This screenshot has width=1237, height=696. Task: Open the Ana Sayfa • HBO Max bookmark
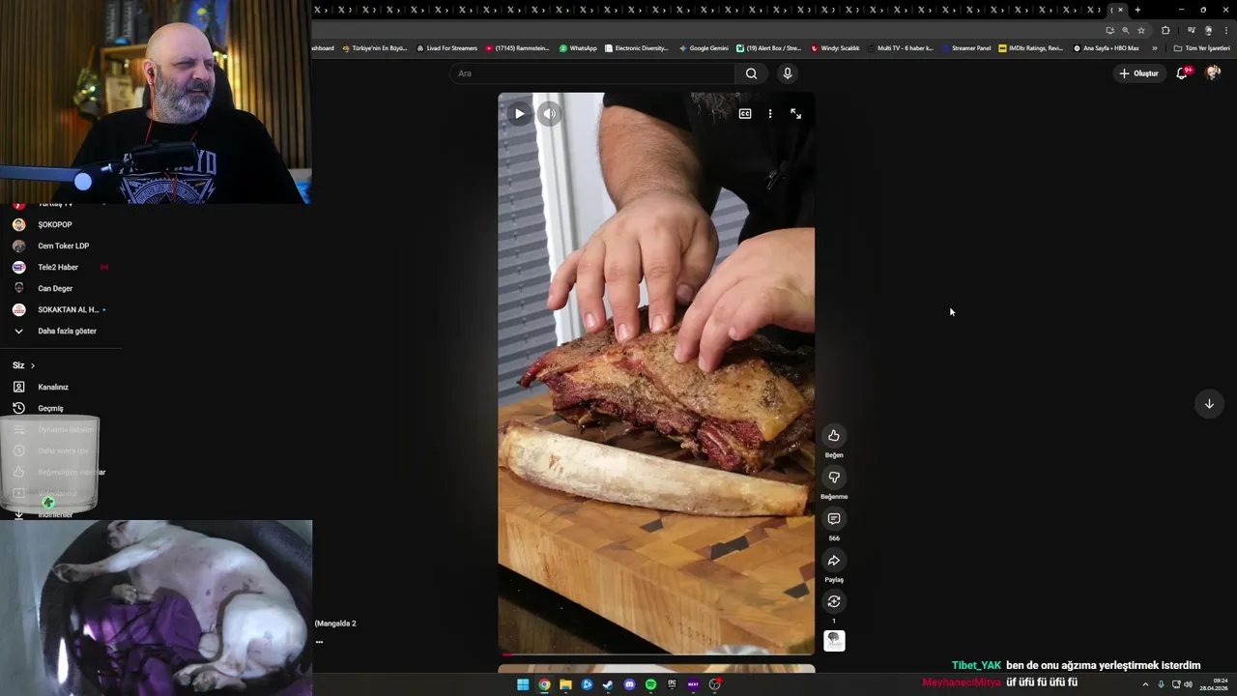pyautogui.click(x=1107, y=47)
